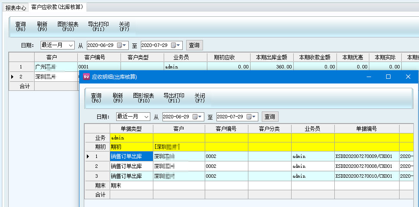
Task: Click 导出打印 (F11) in the 应收明细 dialog toolbar
Action: click(174, 98)
